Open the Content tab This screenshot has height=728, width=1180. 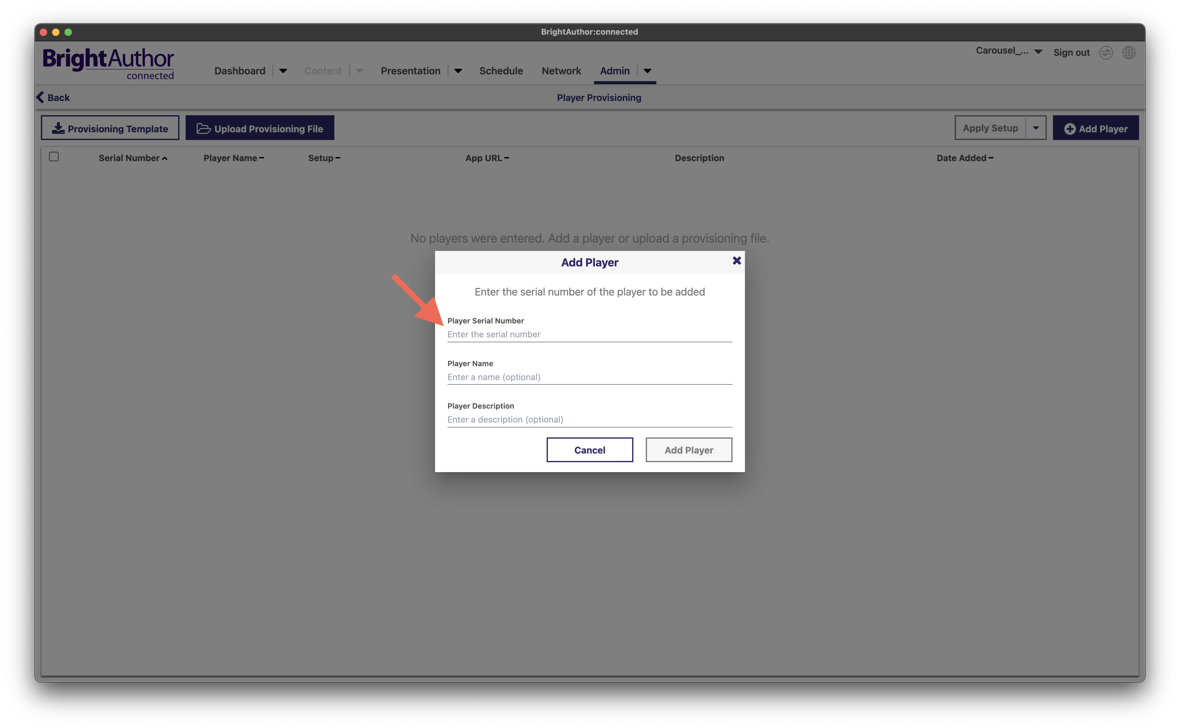coord(323,71)
